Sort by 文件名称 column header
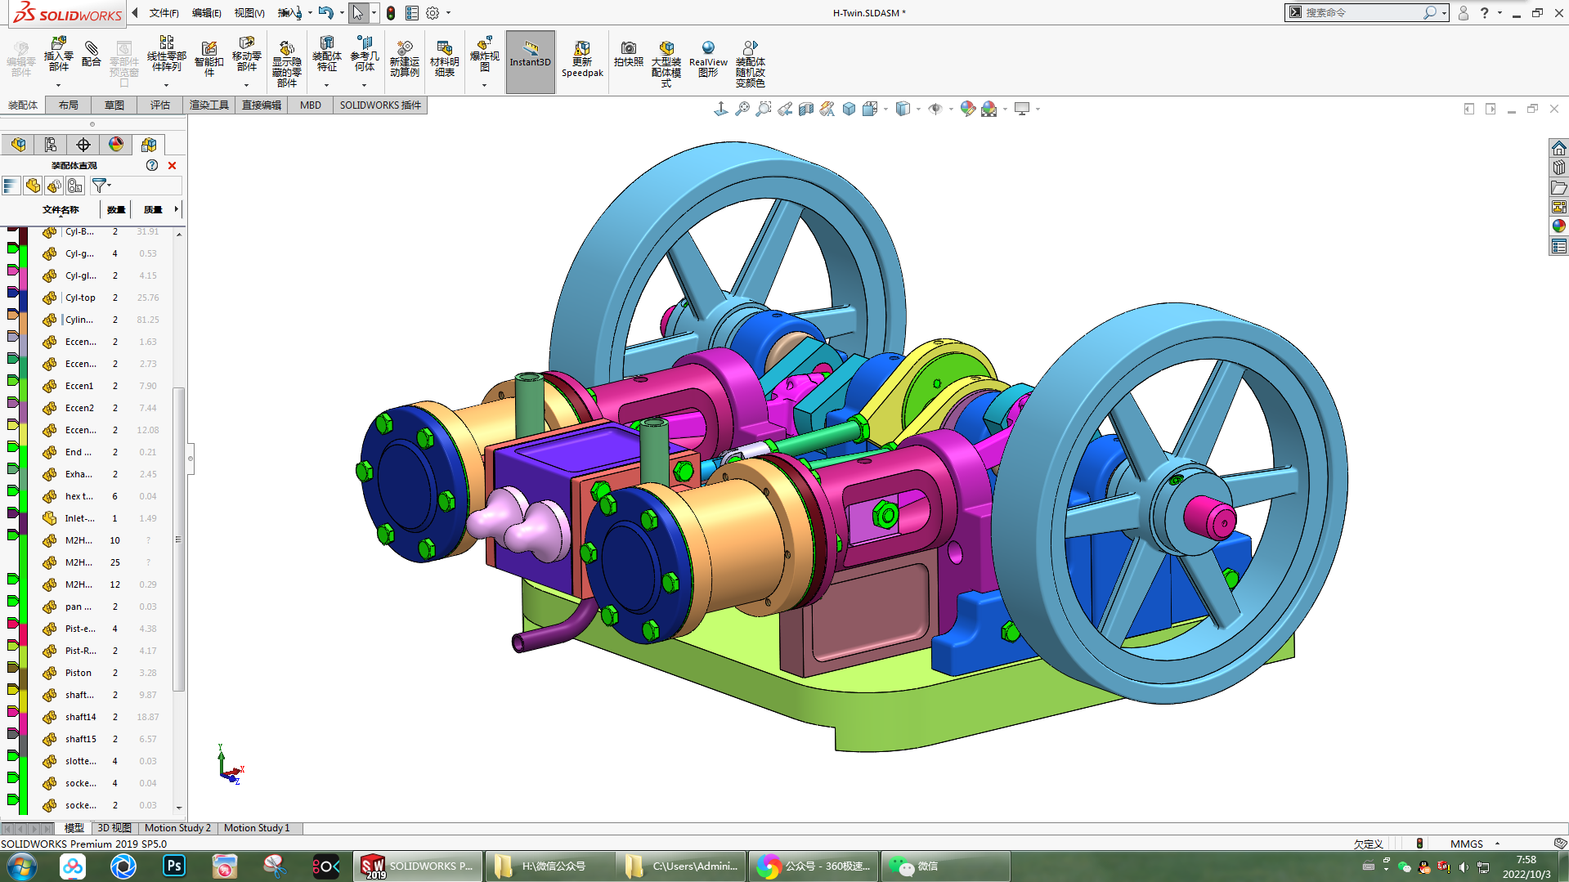This screenshot has width=1569, height=882. point(61,210)
